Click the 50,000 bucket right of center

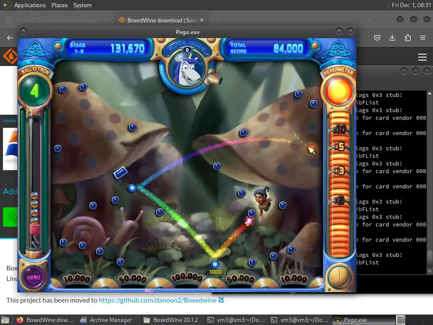tap(240, 279)
